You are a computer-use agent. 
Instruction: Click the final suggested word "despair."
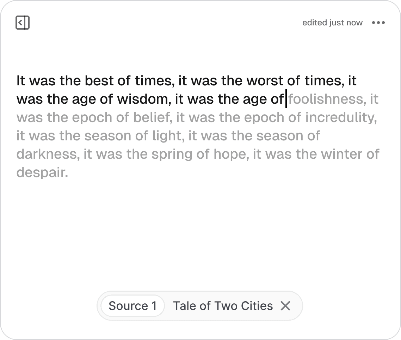point(42,173)
